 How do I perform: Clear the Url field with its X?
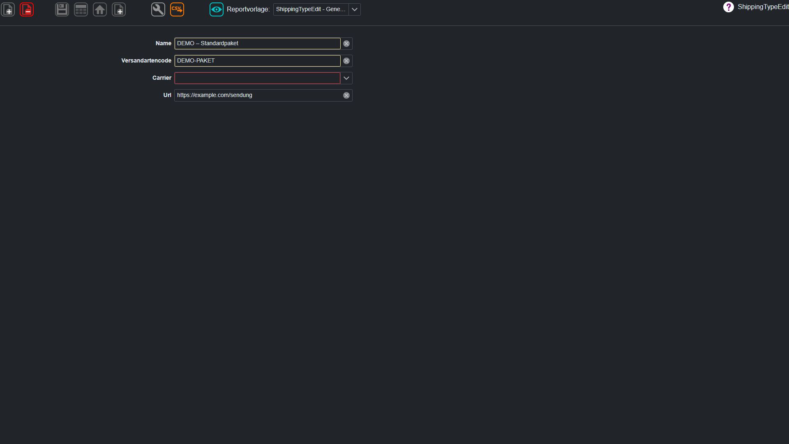click(346, 95)
